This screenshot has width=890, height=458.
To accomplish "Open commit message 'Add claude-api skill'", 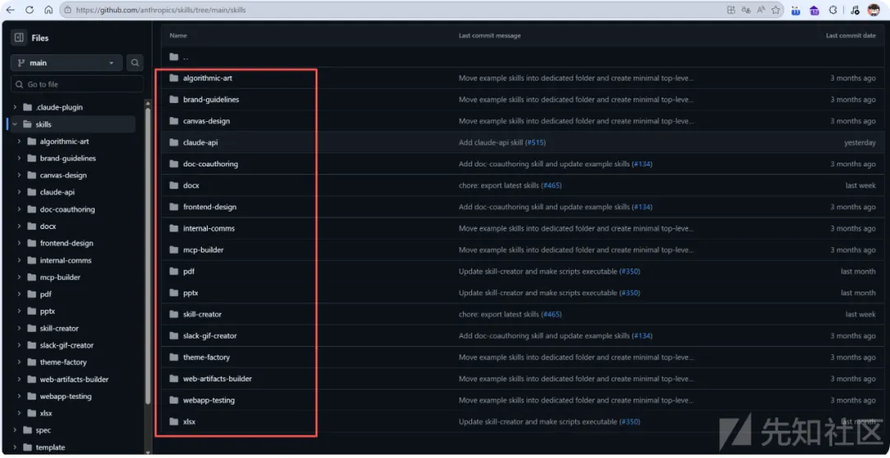I will click(490, 143).
